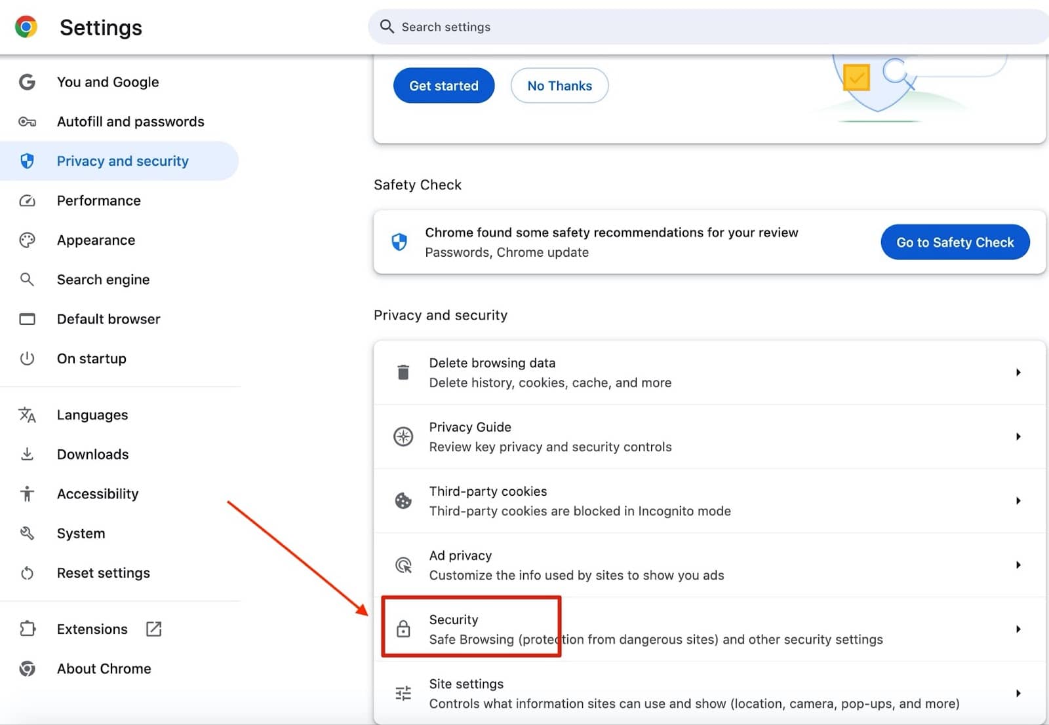This screenshot has height=725, width=1049.
Task: Click the Accessibility figure icon
Action: pos(27,494)
